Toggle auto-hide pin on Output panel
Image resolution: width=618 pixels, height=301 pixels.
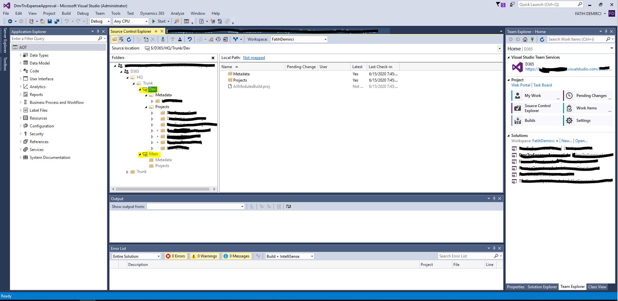494,198
